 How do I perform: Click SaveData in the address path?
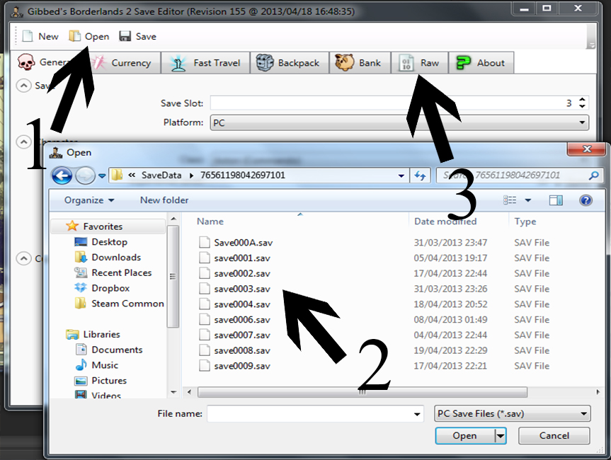click(x=161, y=176)
